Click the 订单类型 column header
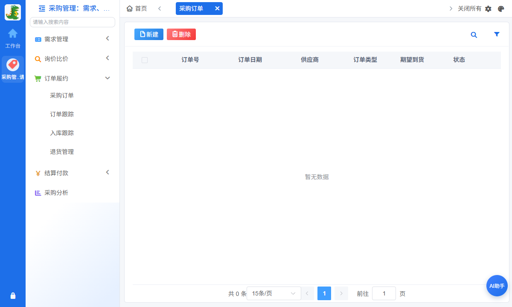The height and width of the screenshot is (307, 512). click(365, 60)
